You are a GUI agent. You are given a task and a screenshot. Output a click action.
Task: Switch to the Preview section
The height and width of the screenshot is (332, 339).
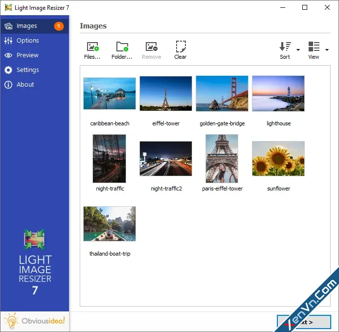[x=35, y=55]
